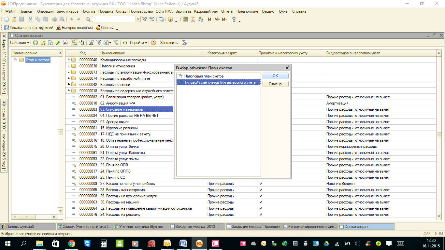
Task: Toggle tax accounting checkmark for row 30. Расходы на машину
Action: click(261, 202)
